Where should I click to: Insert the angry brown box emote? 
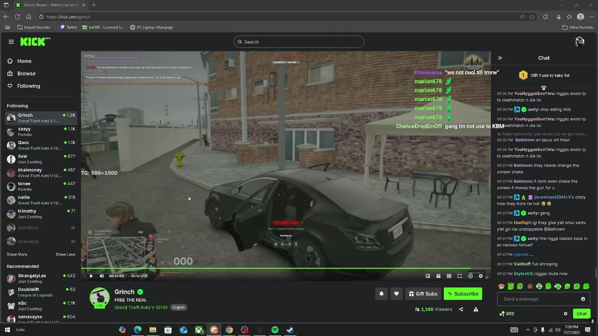[530, 286]
